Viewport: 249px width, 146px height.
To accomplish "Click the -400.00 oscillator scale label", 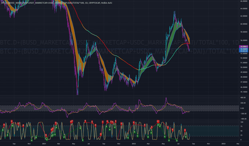I will coord(243,119).
